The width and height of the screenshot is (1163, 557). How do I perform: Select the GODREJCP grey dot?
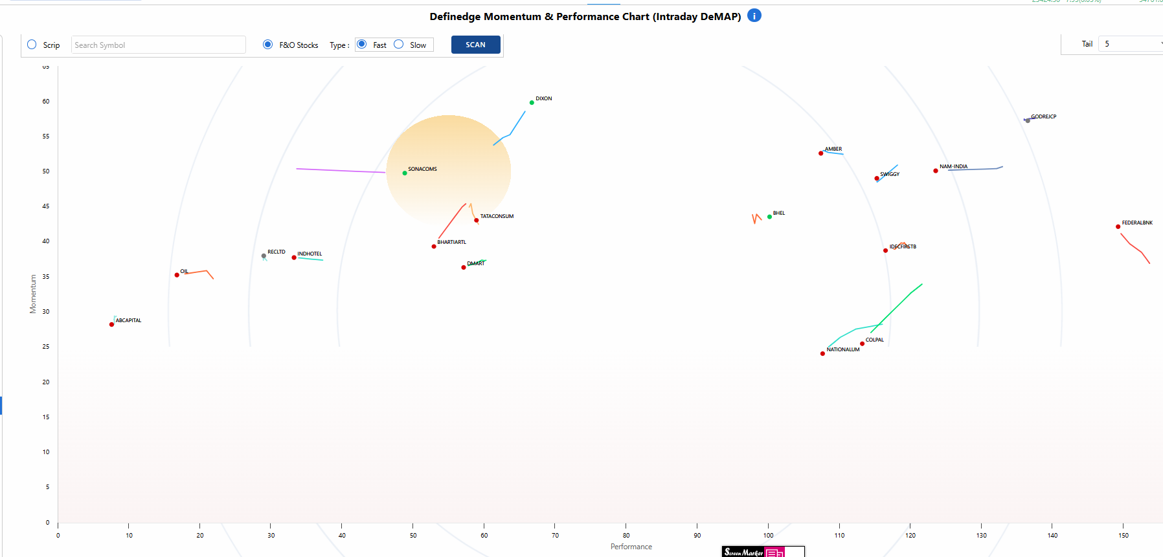point(1028,120)
